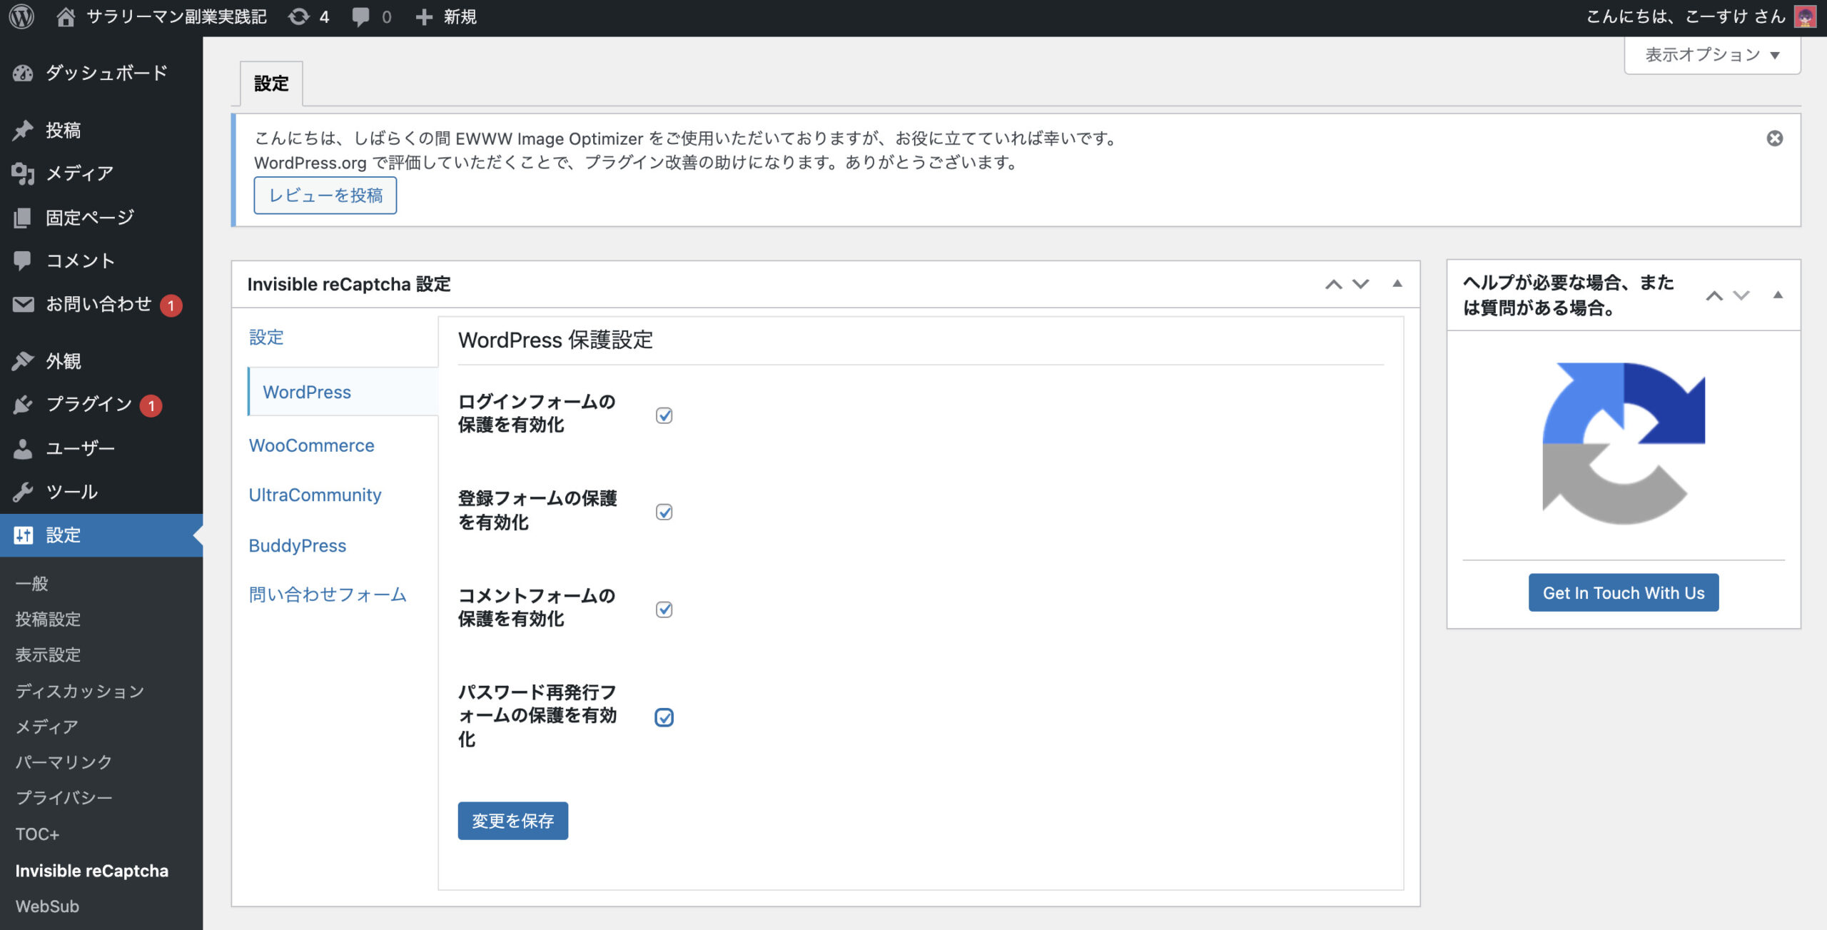Dismiss the EWWW Image Optimizer notice

pyautogui.click(x=1774, y=138)
